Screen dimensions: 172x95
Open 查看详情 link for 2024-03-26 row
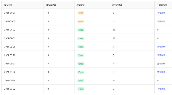161,72
